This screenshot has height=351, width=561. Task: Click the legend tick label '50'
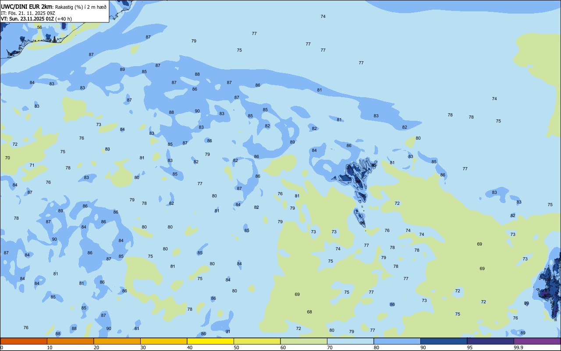(x=236, y=347)
